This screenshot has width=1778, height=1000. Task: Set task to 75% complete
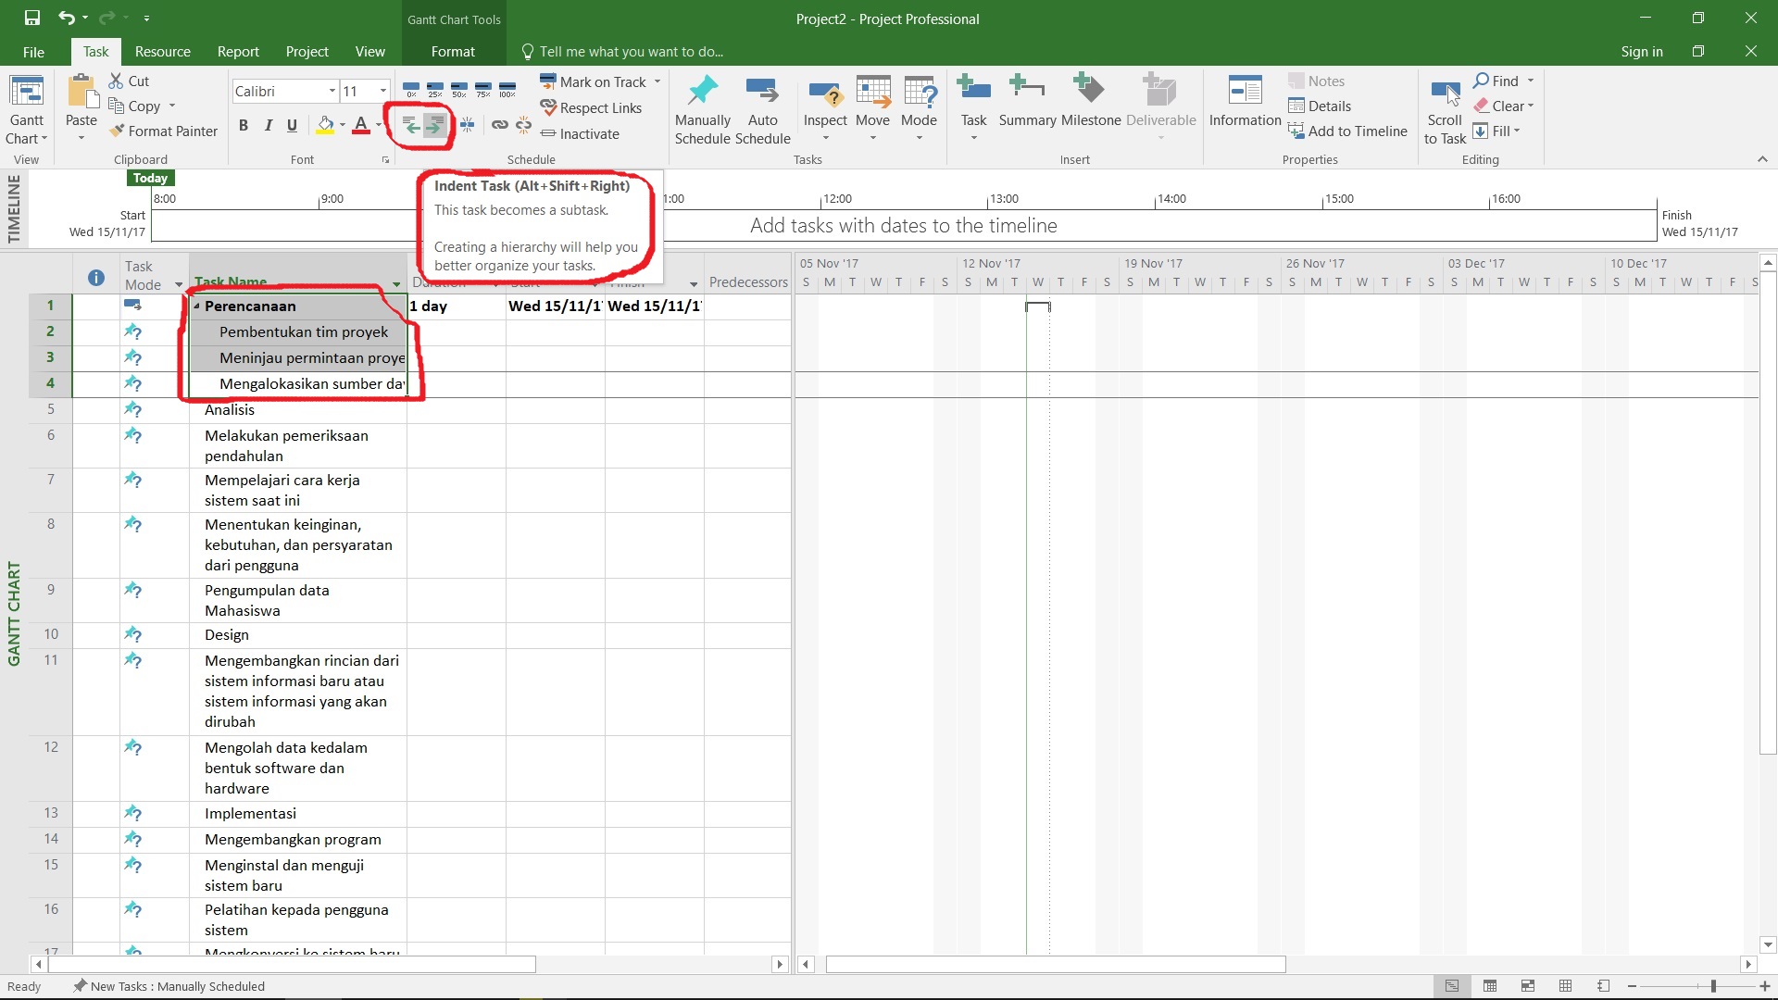coord(483,89)
